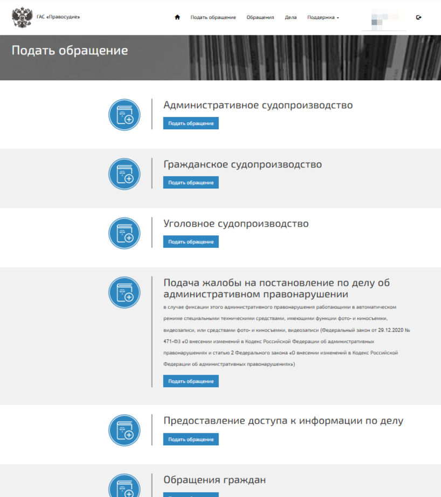Go to the Обращения navigation item
Screen dimensions: 441x497
(260, 17)
